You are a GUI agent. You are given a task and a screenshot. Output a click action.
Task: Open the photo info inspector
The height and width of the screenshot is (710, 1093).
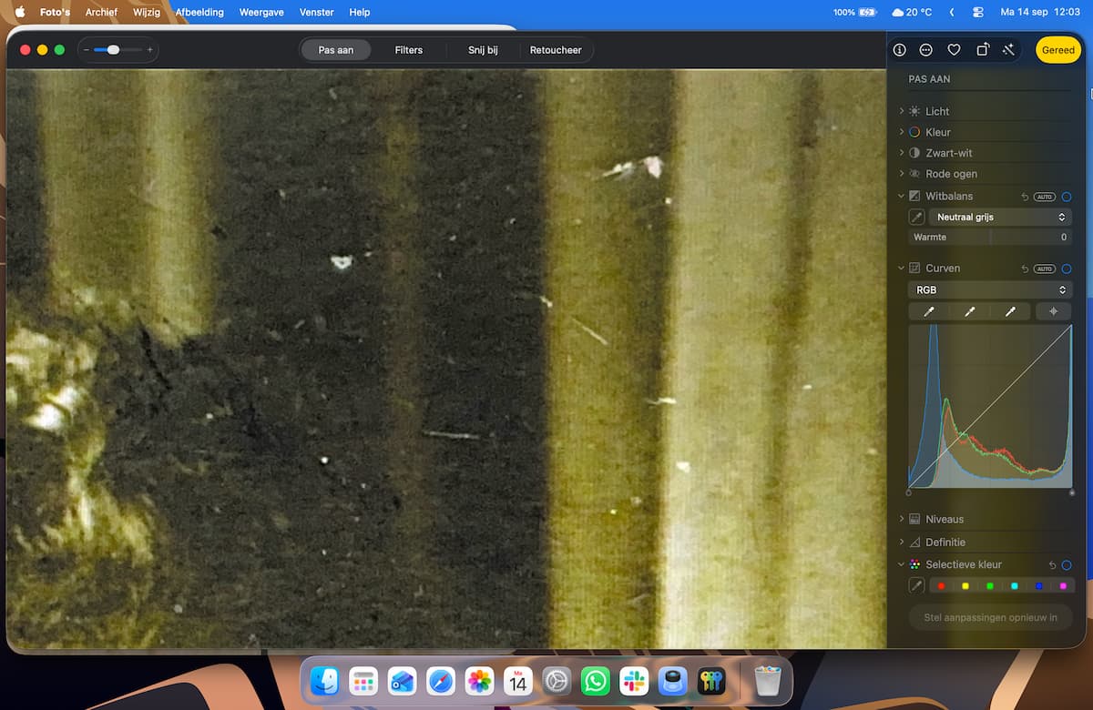(900, 50)
